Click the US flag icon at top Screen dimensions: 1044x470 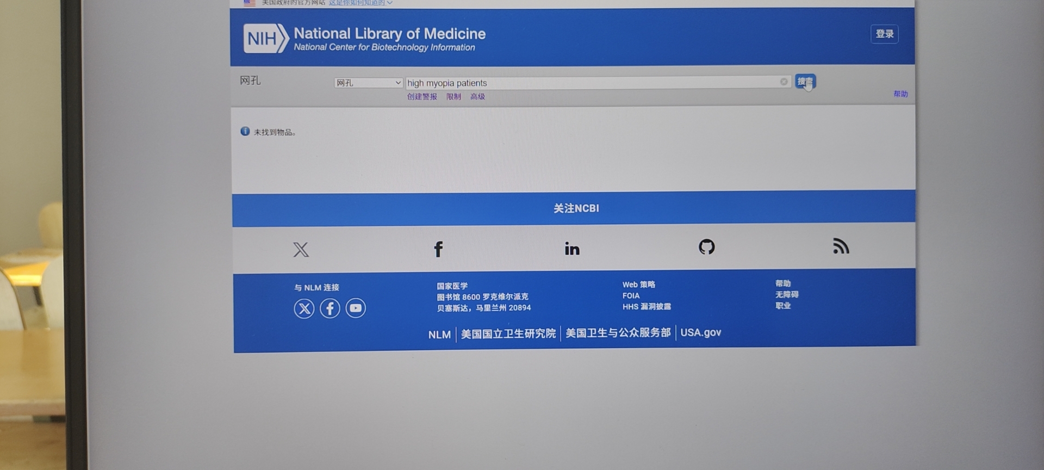click(250, 3)
